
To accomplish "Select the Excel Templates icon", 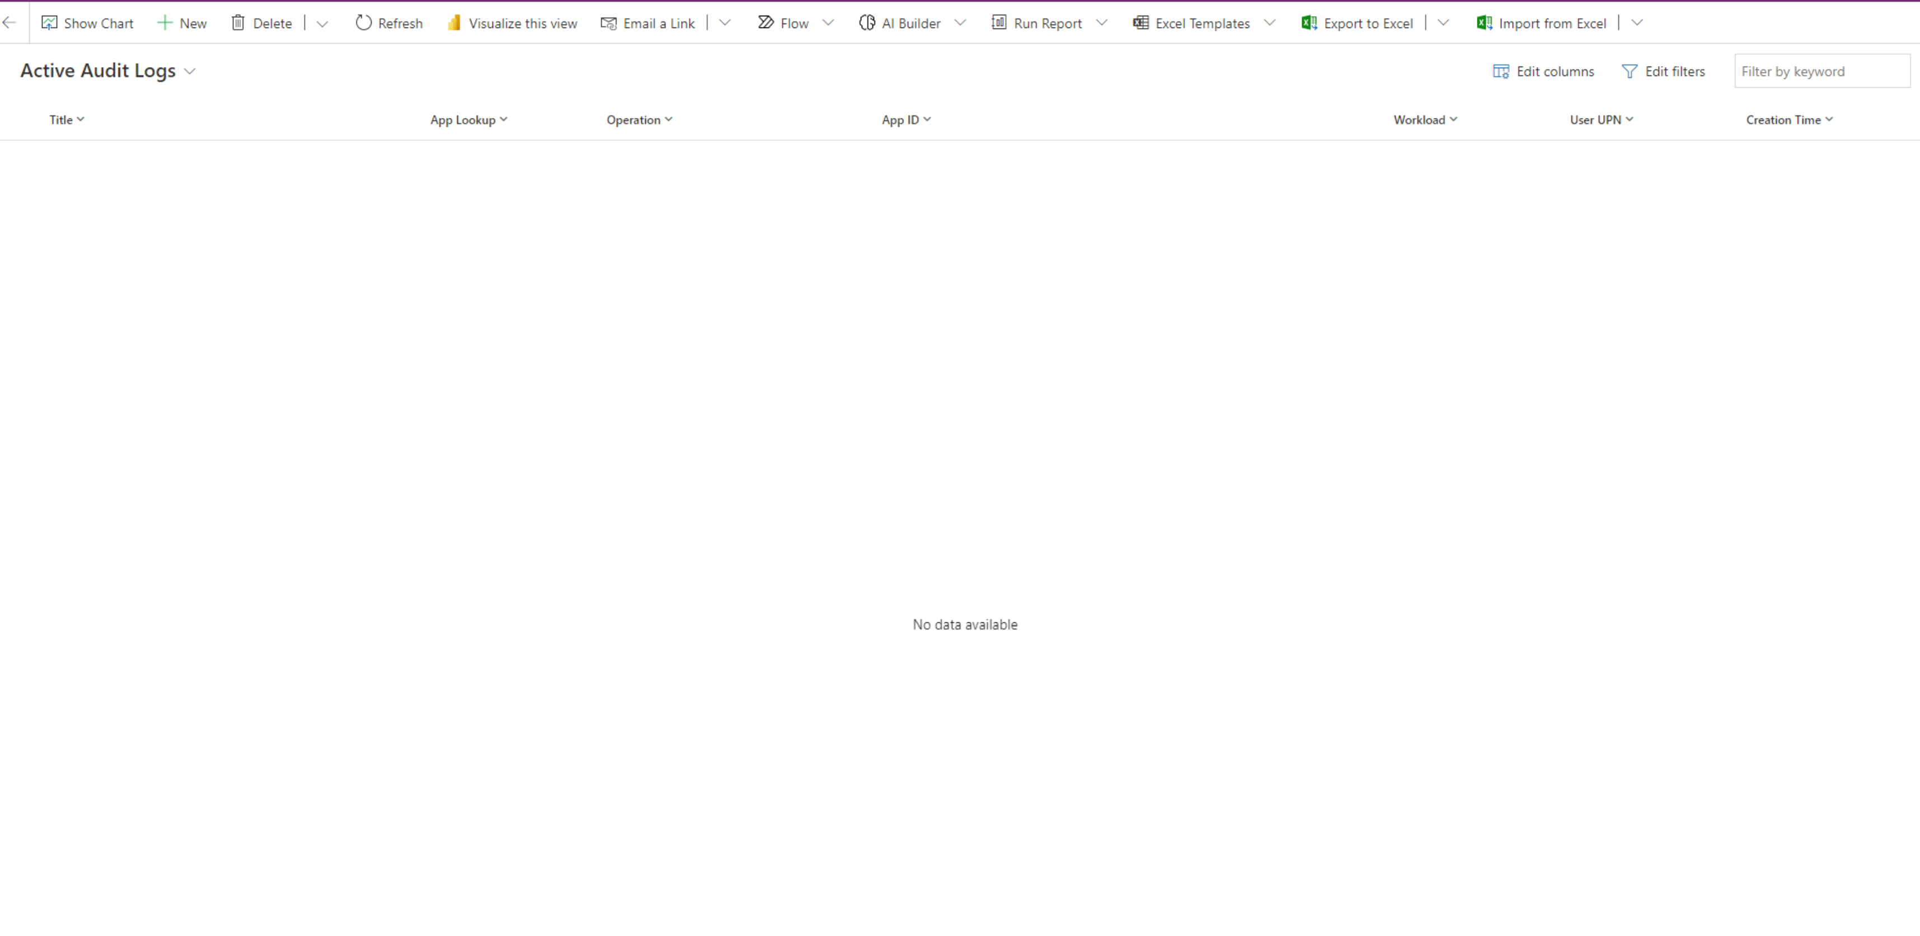I will tap(1139, 22).
